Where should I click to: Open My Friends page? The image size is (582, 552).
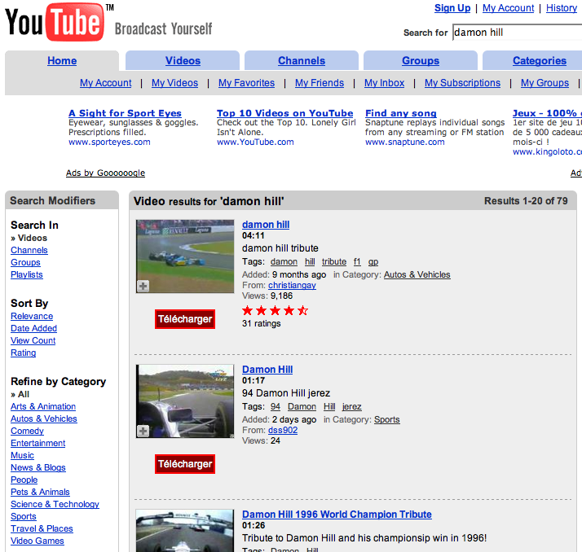click(x=320, y=83)
